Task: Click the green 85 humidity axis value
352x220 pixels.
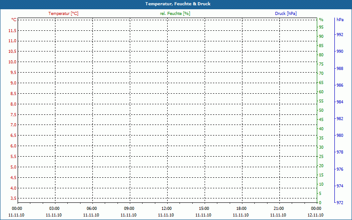Action: click(321, 46)
